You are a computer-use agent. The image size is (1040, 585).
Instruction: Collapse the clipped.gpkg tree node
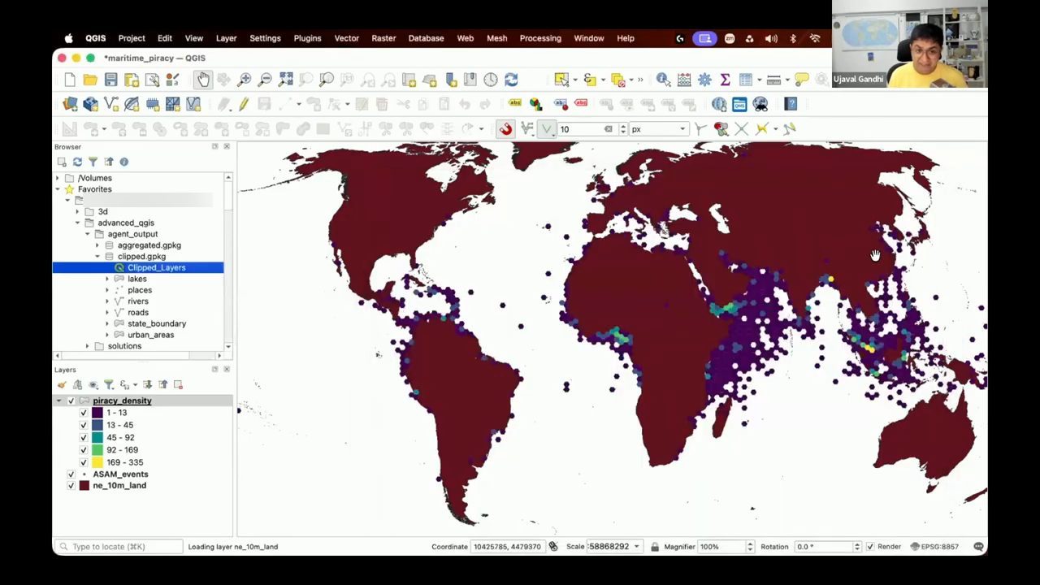coord(97,257)
